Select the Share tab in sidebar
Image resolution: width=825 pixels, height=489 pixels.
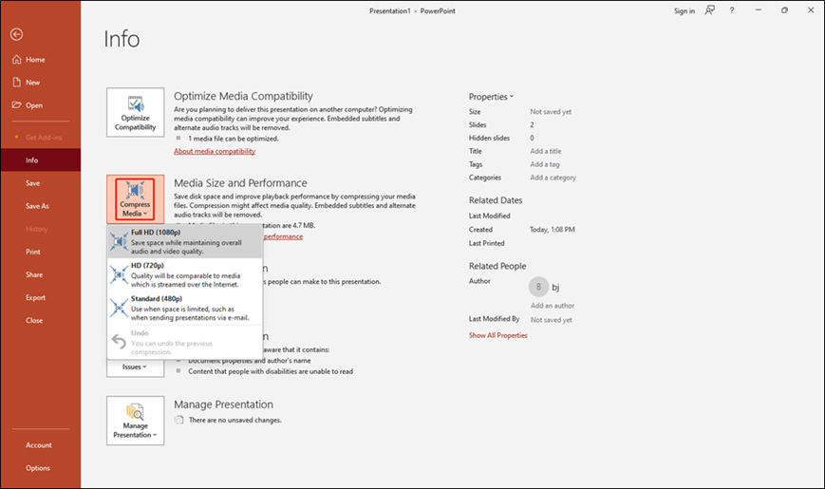tap(41, 274)
